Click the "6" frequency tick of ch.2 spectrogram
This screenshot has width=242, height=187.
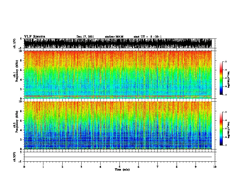pos(21,120)
